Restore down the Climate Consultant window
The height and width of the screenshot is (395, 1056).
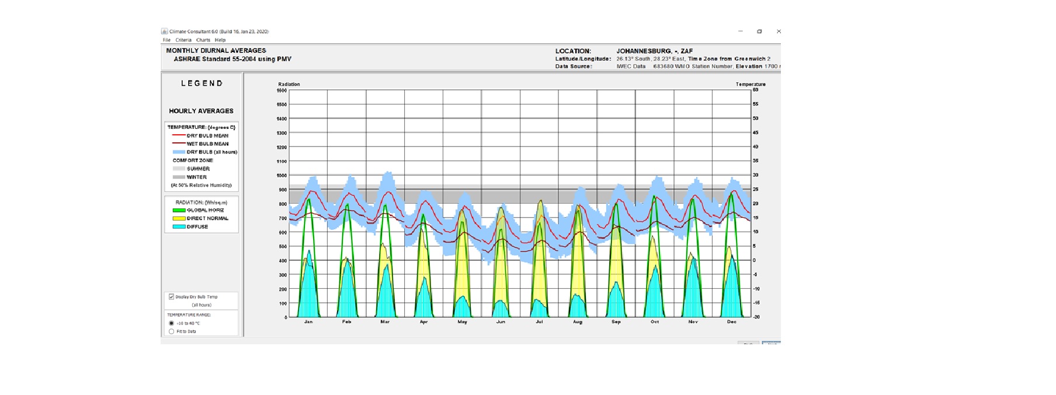tap(759, 32)
